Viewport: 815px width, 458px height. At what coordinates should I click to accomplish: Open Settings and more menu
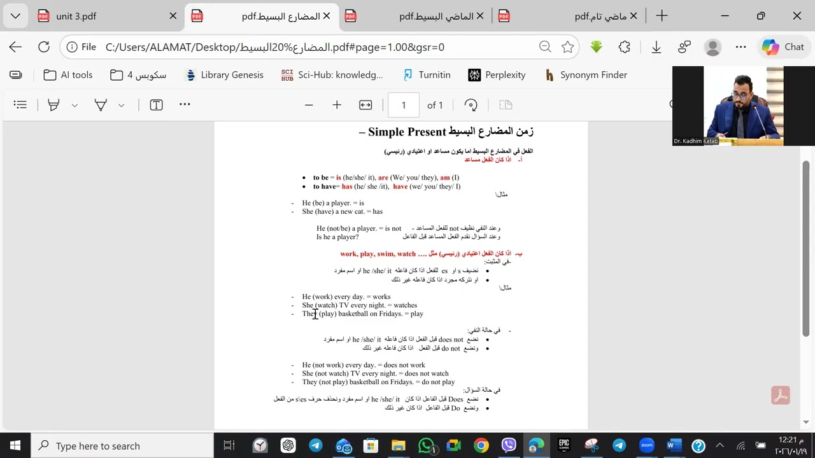pyautogui.click(x=741, y=47)
